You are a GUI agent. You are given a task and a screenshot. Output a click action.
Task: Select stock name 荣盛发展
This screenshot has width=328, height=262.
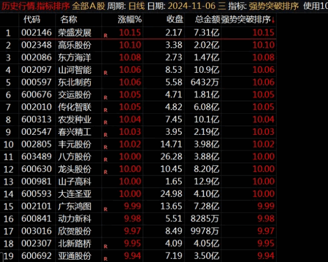coord(74,33)
